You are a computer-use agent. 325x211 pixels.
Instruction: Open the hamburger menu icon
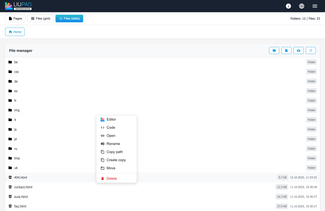315,6
